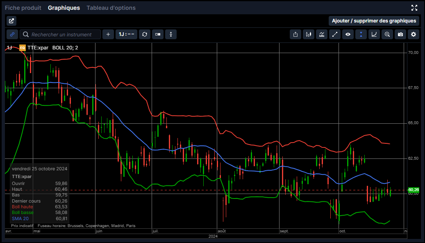Toggle the chart layout view icon
Image resolution: width=425 pixels, height=243 pixels.
158,34
